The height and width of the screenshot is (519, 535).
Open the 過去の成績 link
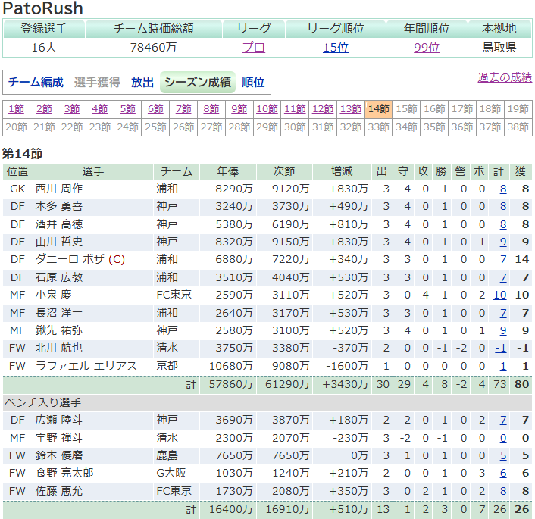coord(505,77)
